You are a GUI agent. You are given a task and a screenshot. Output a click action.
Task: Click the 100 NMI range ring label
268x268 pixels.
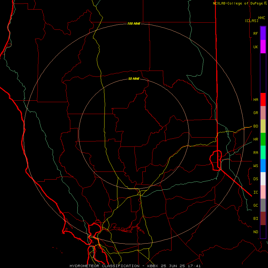[134, 24]
